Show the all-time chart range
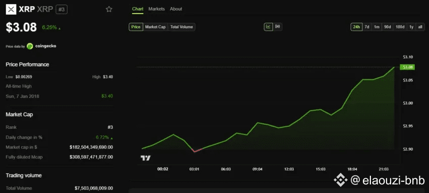The width and height of the screenshot is (429, 193). click(x=420, y=27)
